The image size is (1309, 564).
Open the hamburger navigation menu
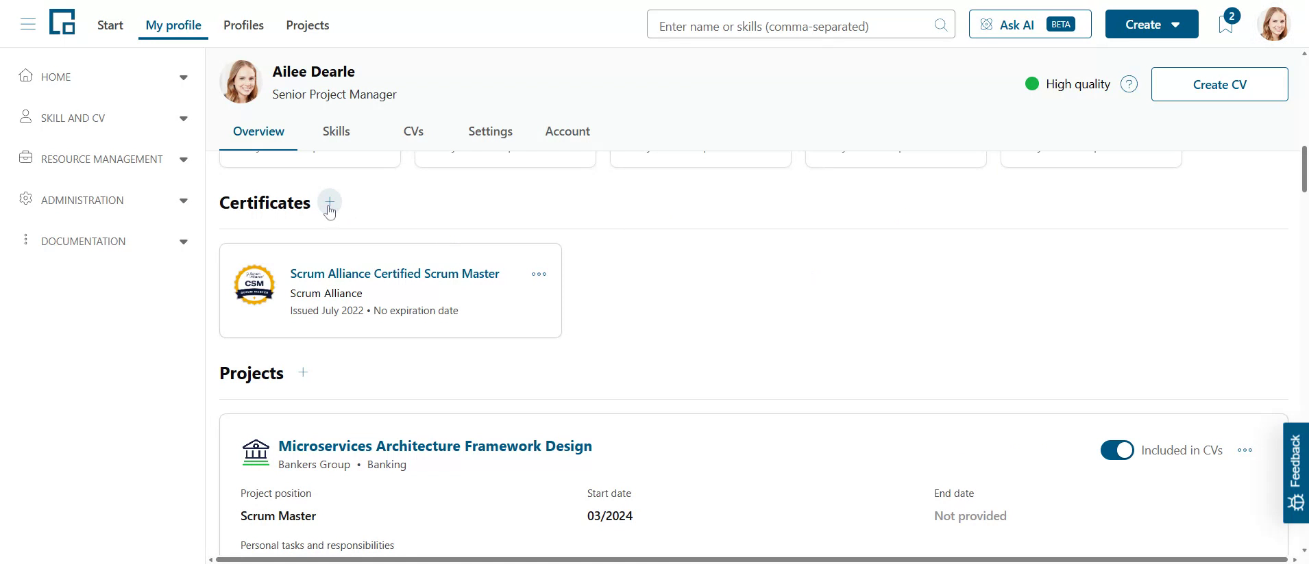(27, 25)
